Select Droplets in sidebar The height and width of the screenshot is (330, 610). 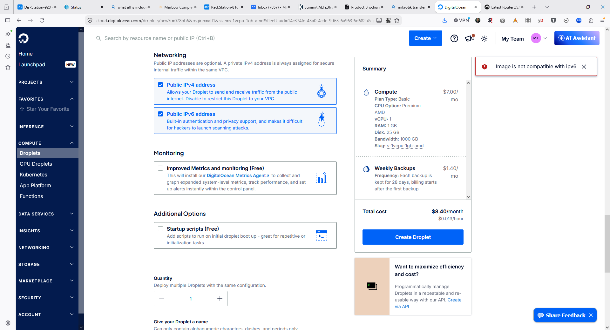[48, 153]
